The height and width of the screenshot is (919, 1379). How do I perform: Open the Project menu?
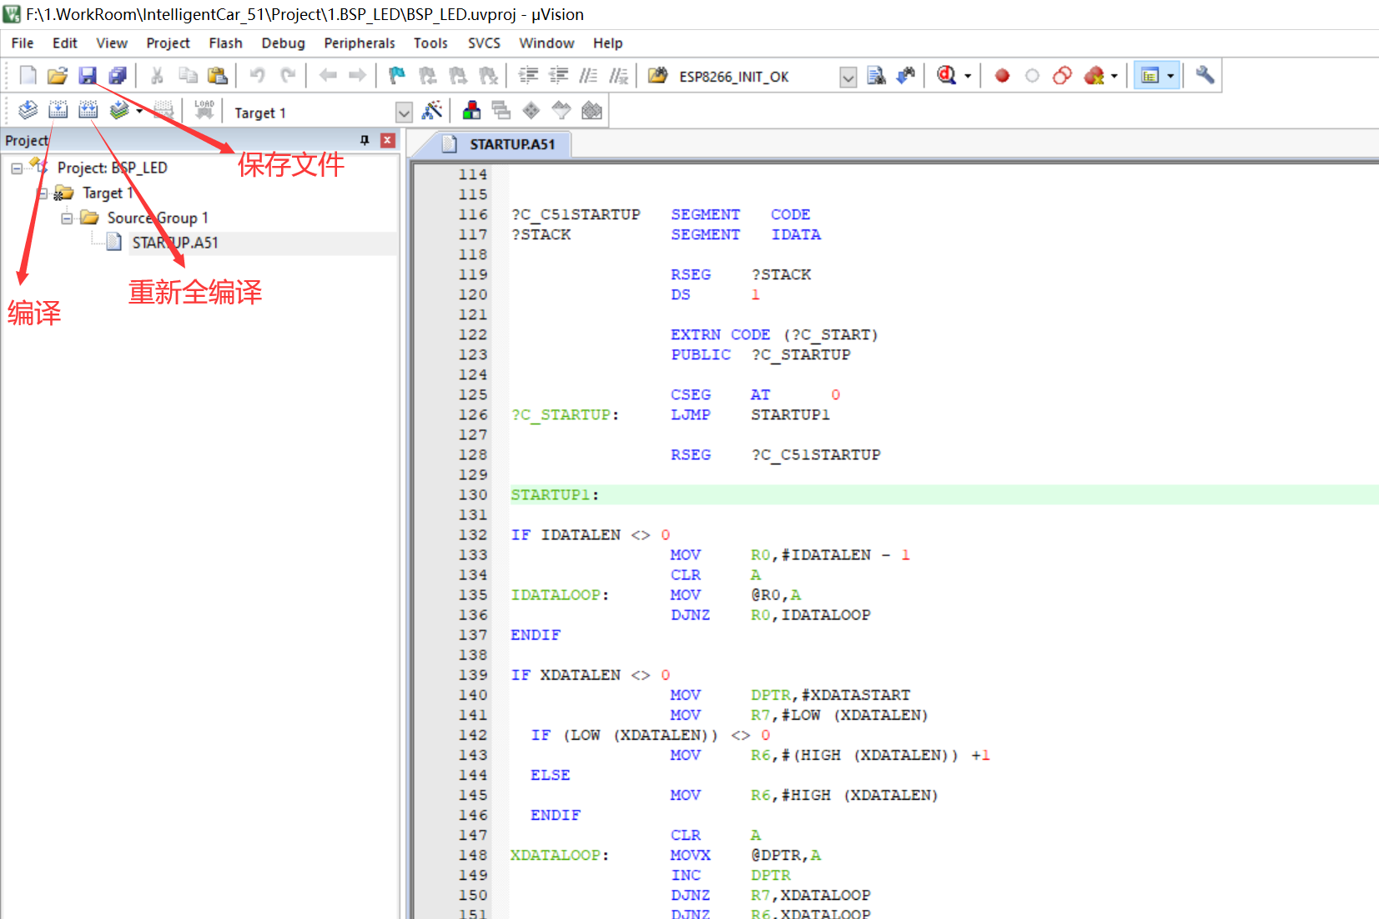[169, 43]
